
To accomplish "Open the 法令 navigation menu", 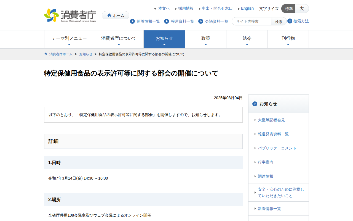I will click(x=247, y=40).
